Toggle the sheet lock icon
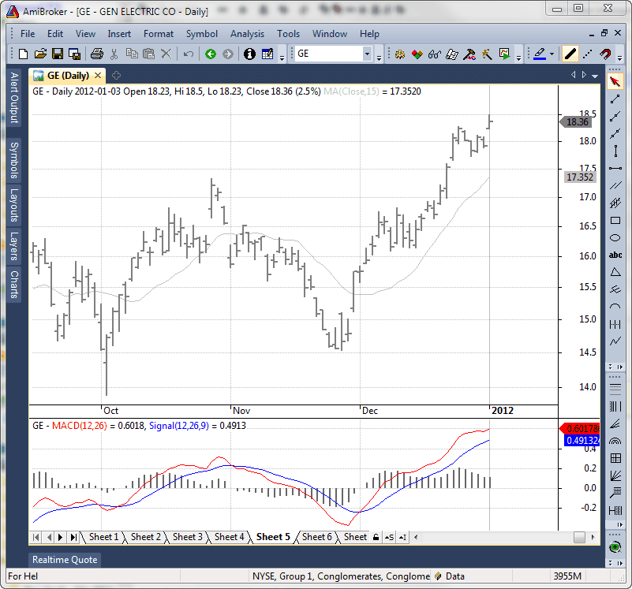632x589 pixels. point(376,537)
